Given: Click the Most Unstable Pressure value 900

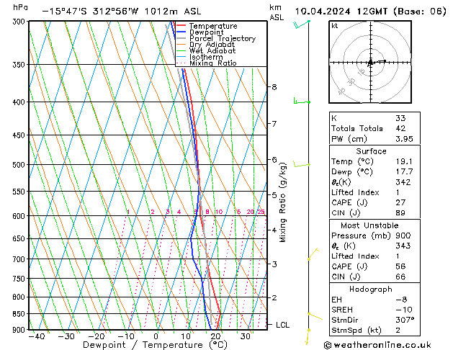Looking at the screenshot, I should tap(403, 235).
